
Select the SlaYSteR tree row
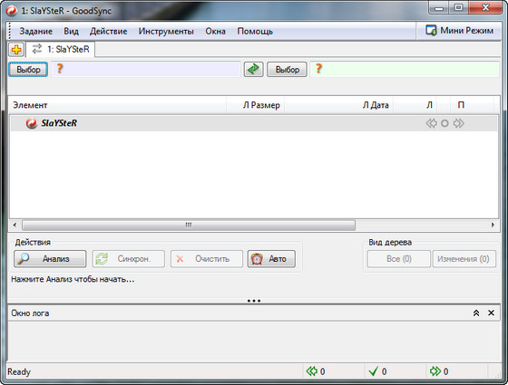click(254, 123)
